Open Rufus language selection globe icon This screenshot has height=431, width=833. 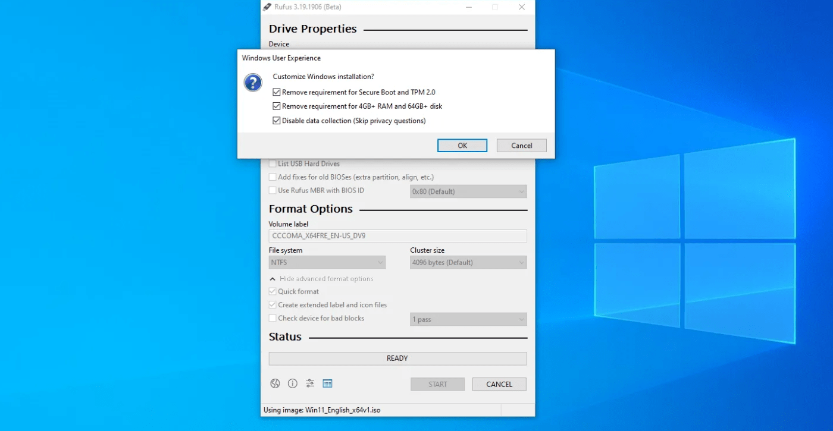275,383
